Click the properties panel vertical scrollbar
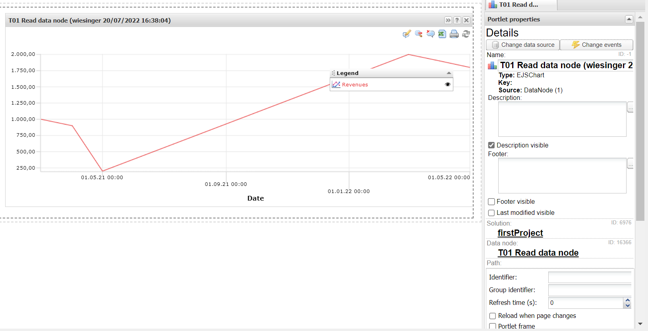The height and width of the screenshot is (331, 648). [640, 121]
